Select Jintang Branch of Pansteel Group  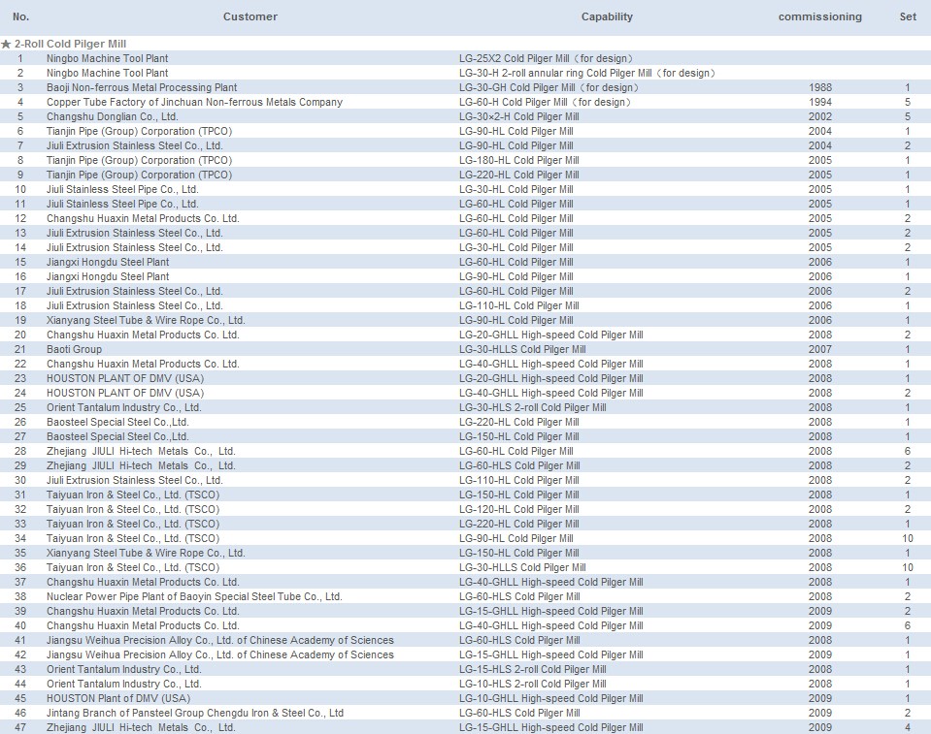coord(195,713)
